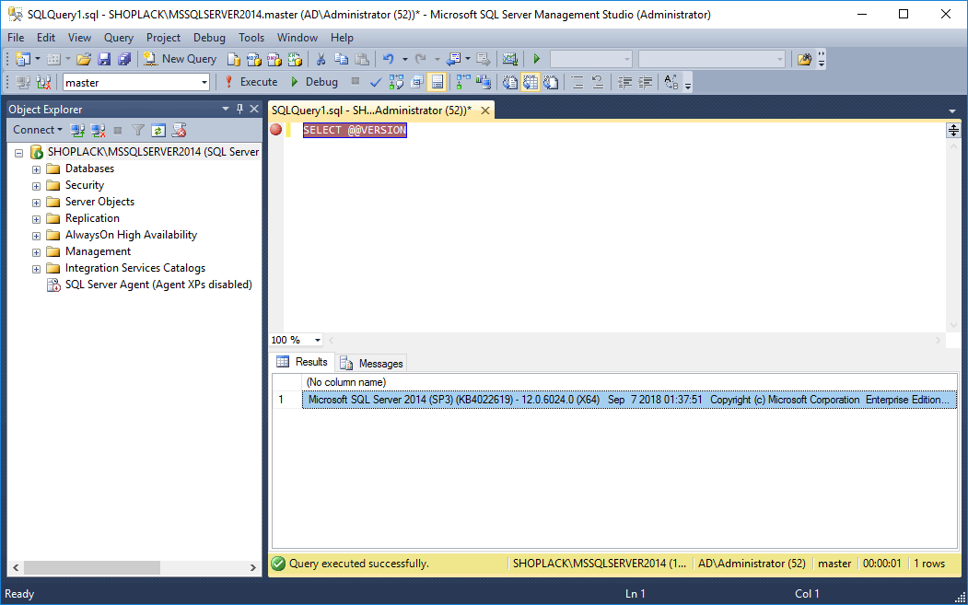Open the File menu
This screenshot has height=605, width=968.
click(16, 38)
